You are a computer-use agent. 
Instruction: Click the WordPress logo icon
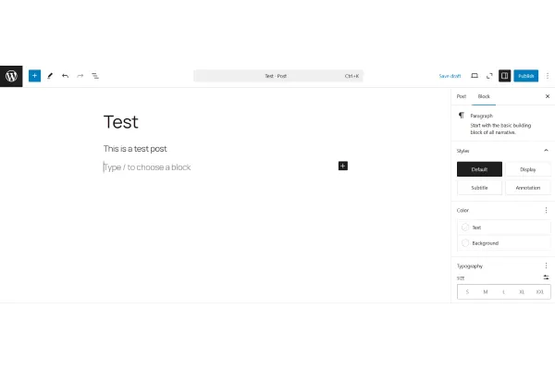coord(11,76)
